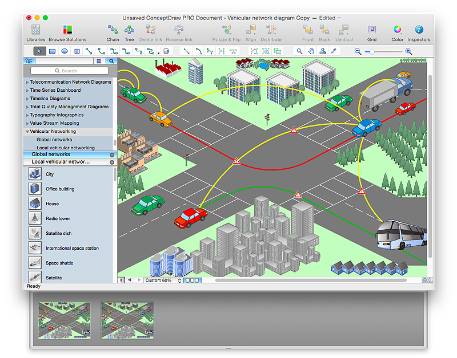
Task: Close the Global networks library
Action: [x=112, y=154]
